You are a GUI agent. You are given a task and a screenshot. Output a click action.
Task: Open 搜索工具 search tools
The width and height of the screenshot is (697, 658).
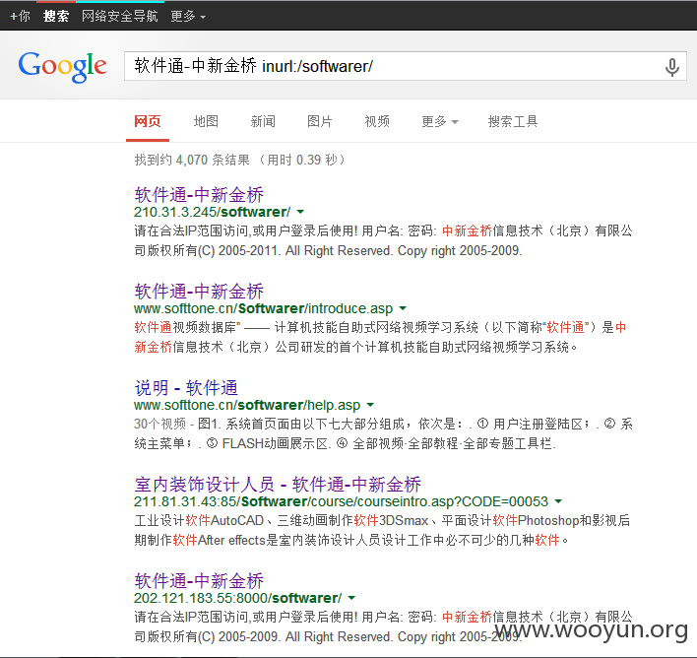pos(513,121)
